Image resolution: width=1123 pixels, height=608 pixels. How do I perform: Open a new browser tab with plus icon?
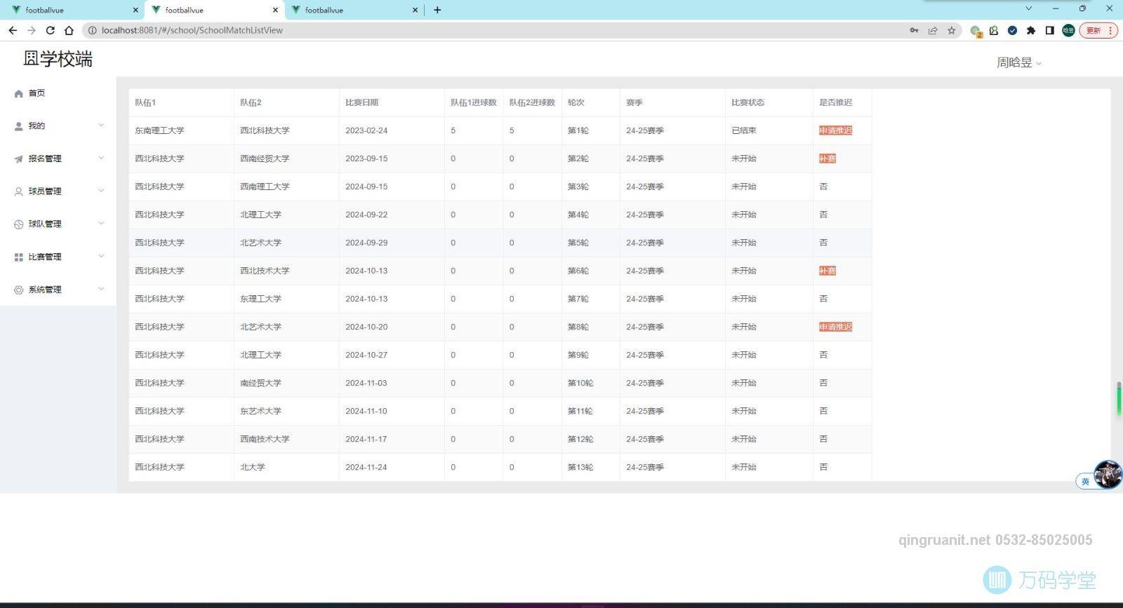437,10
